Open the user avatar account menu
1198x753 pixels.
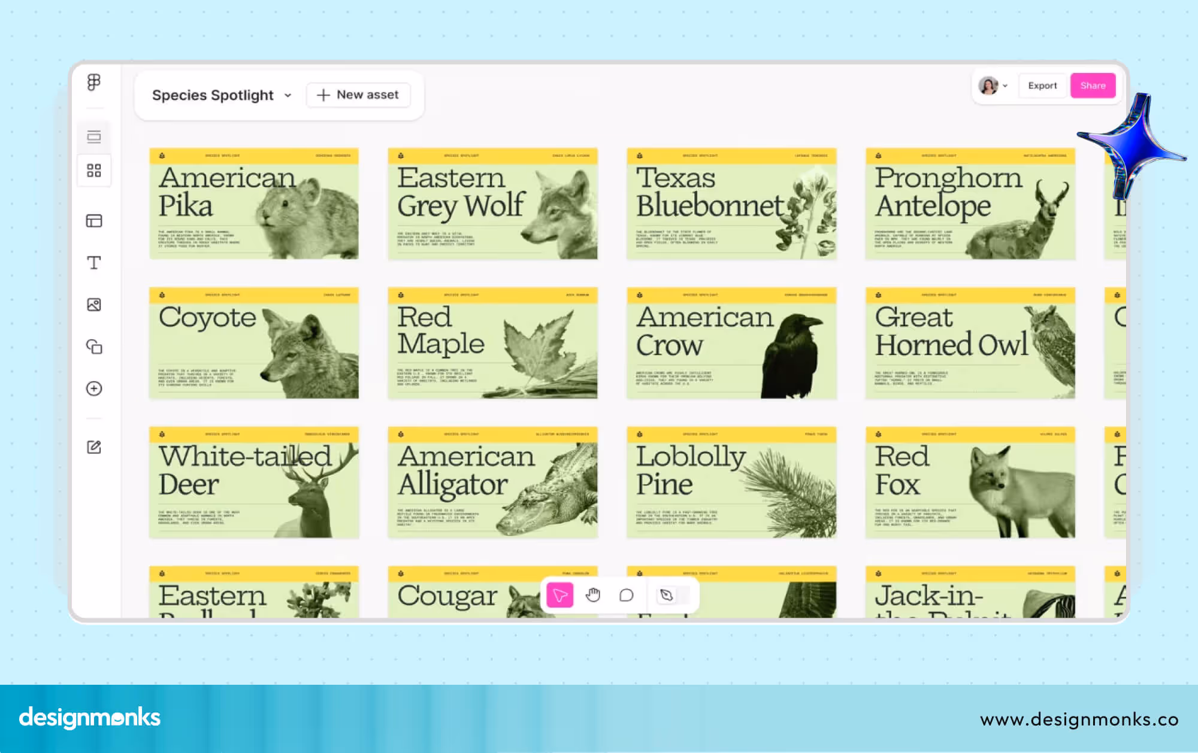tap(993, 86)
